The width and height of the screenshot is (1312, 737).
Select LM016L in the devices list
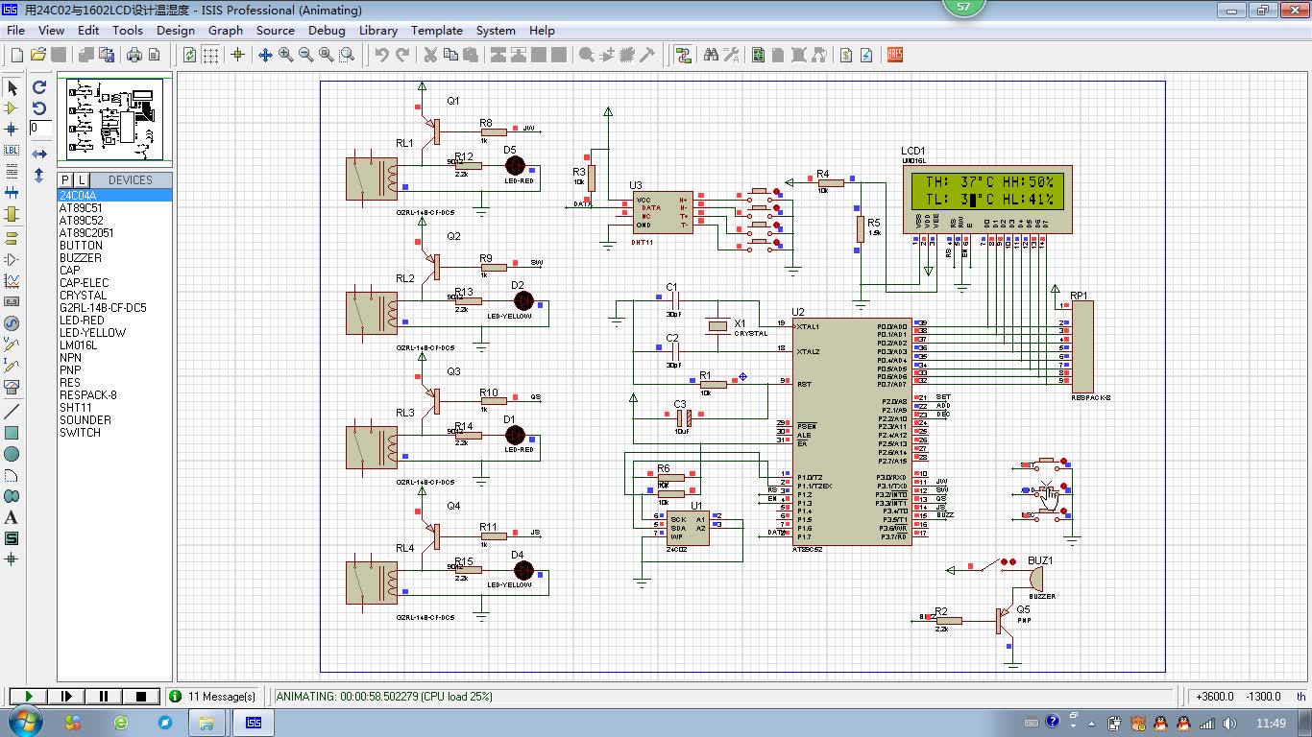(x=79, y=345)
